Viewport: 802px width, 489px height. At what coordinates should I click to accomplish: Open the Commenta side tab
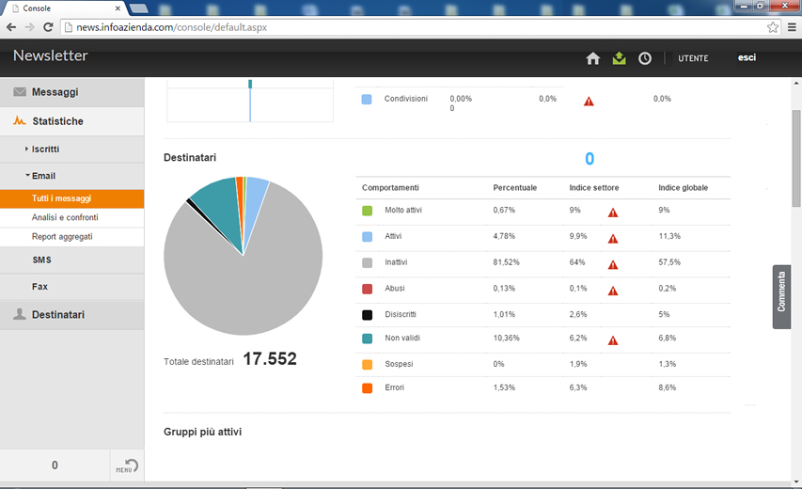[x=781, y=296]
